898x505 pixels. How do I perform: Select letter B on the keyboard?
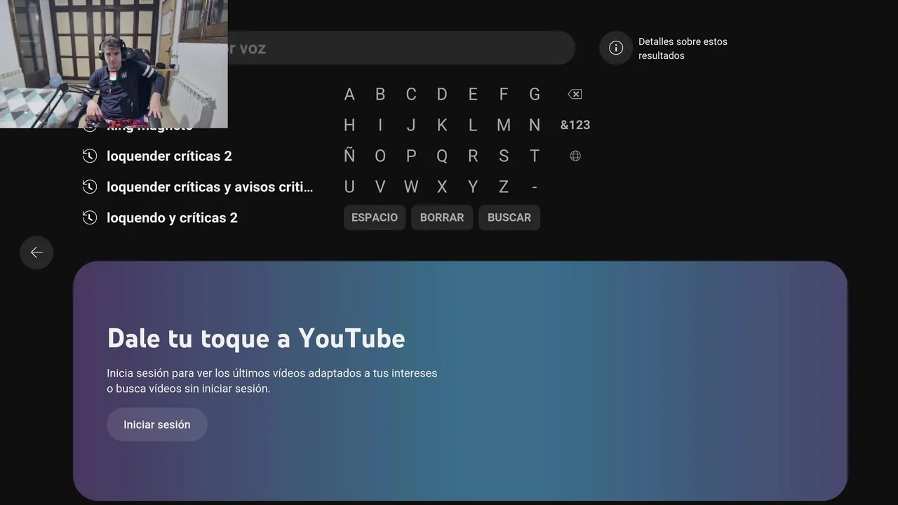point(380,94)
